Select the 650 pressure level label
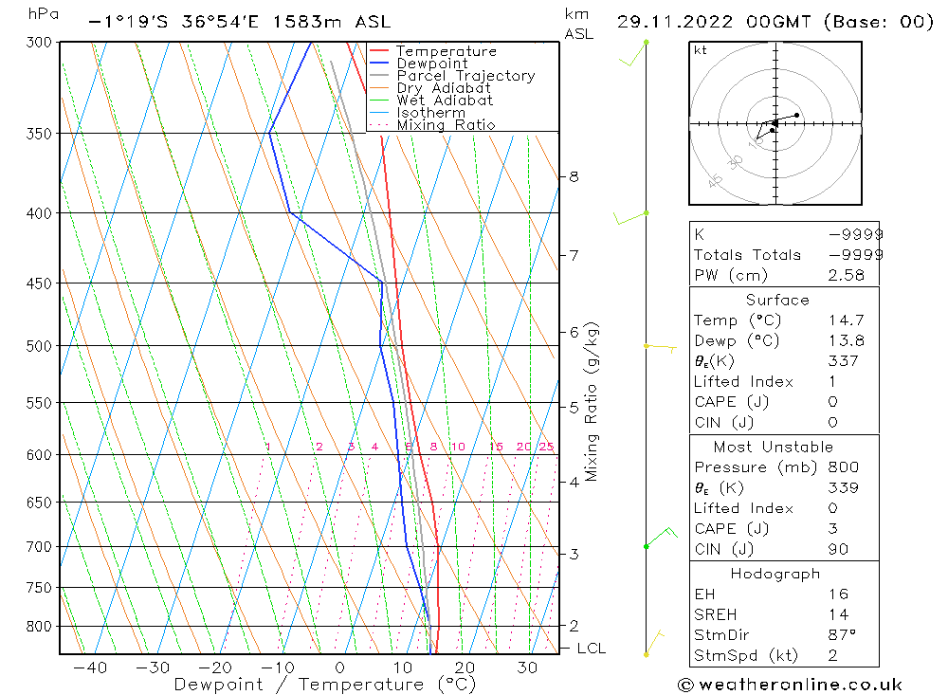The width and height of the screenshot is (948, 695). [x=39, y=503]
